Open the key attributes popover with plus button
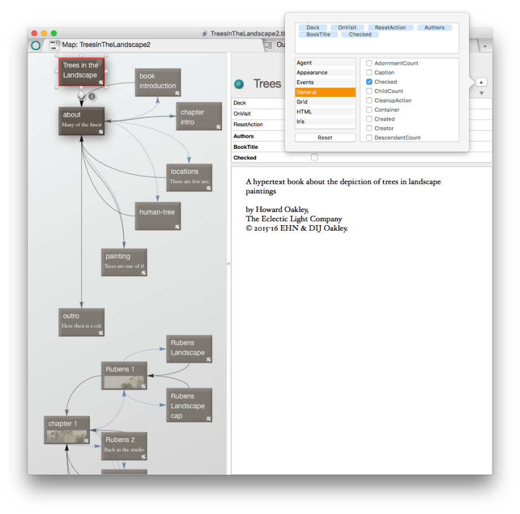Screen dimensions: 520x514 tap(481, 82)
